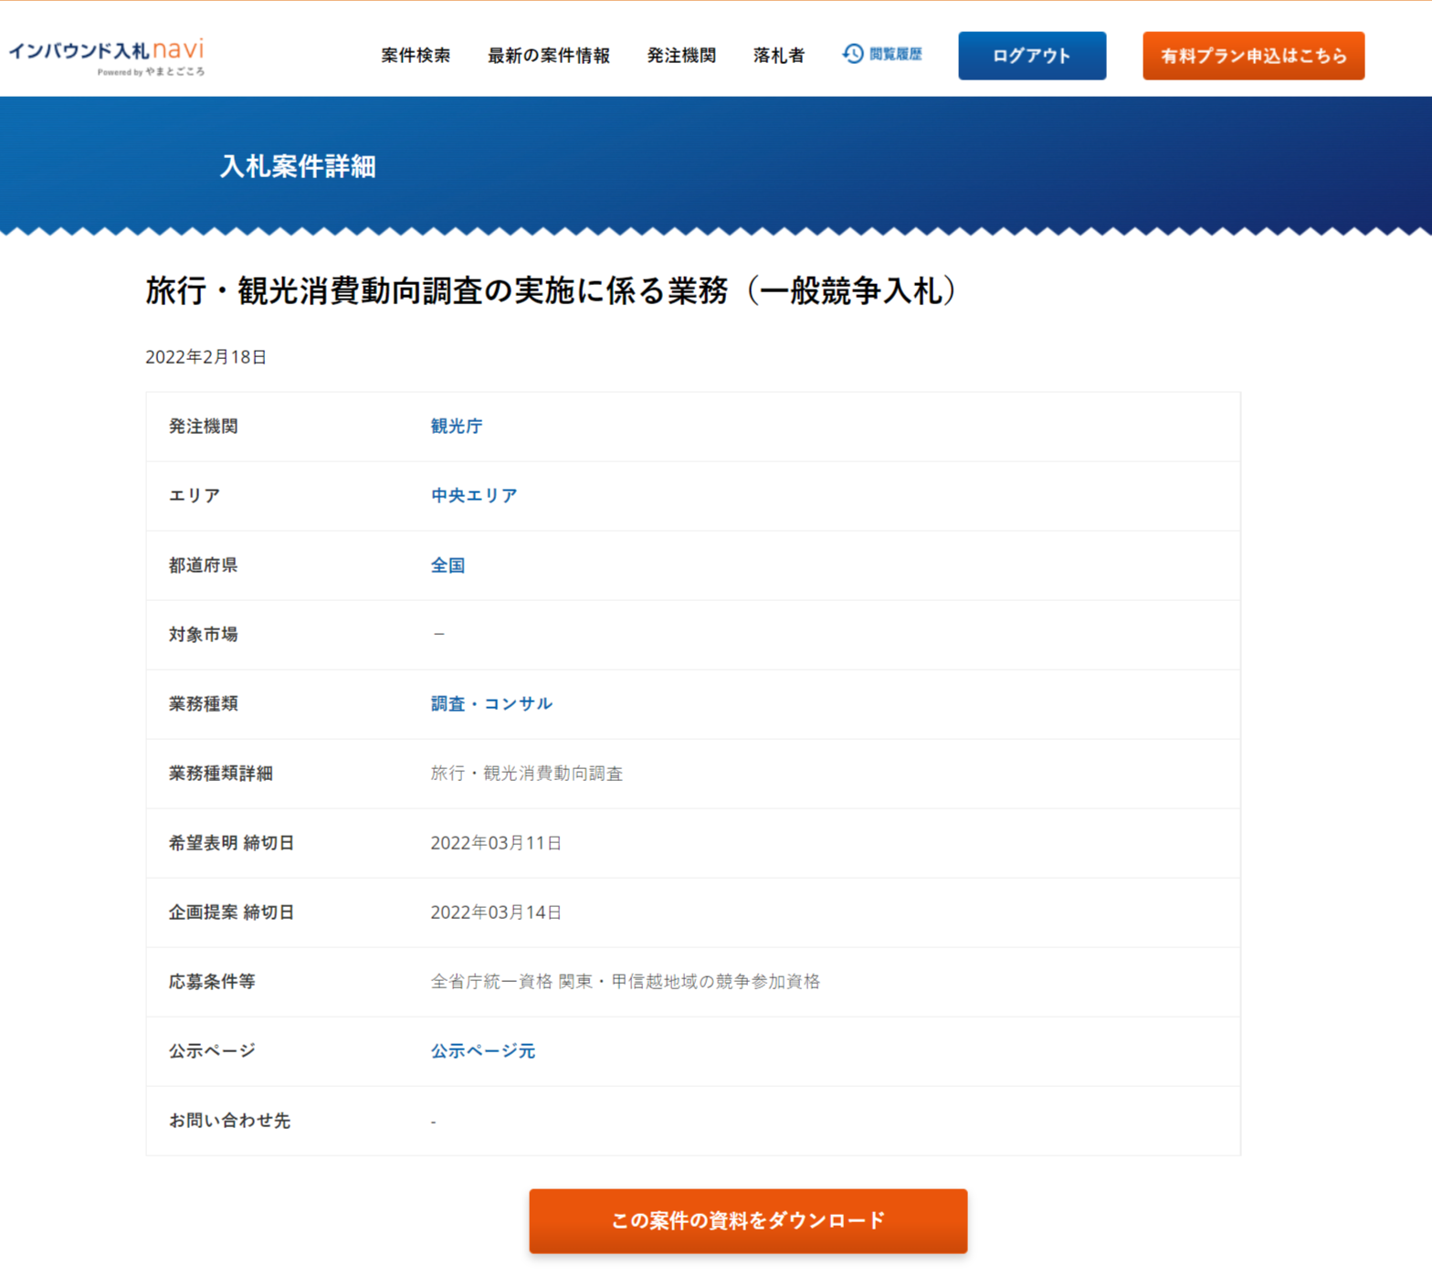The image size is (1432, 1287).
Task: Click the 対象市場 row label
Action: tap(204, 635)
